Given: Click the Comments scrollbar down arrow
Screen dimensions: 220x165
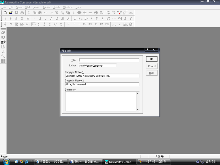Looking at the screenshot, I should 138,110.
